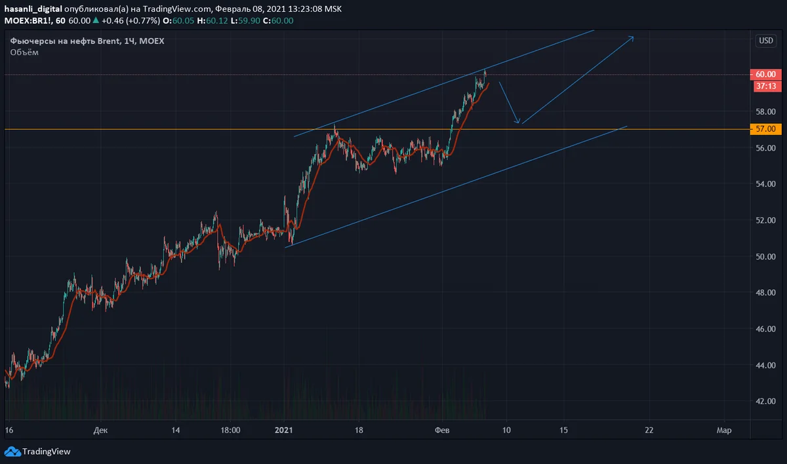Click the TradingView text in the footer
The image size is (787, 464).
[46, 452]
